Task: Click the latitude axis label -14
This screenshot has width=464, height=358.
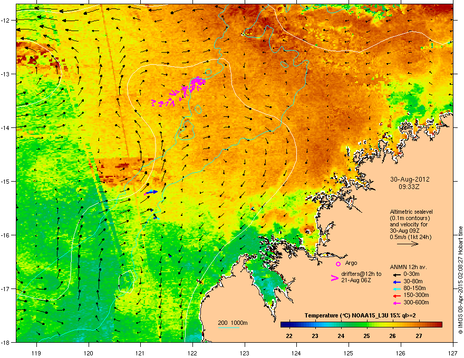Action: click(x=6, y=127)
